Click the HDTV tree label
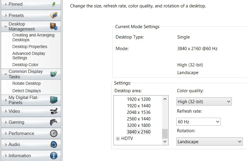This screenshot has width=247, height=161. click(x=127, y=138)
